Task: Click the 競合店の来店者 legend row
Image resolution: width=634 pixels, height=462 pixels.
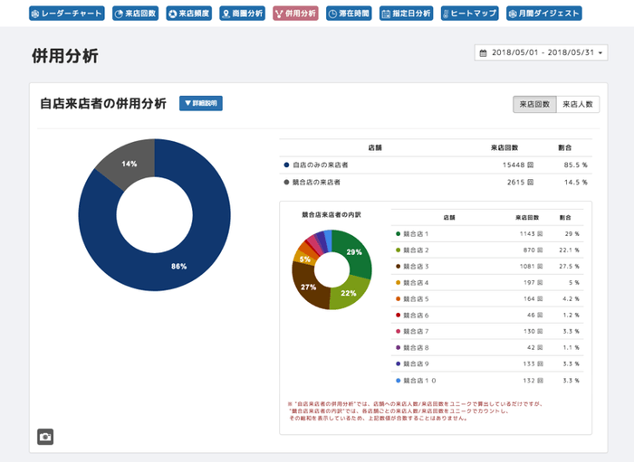Action: click(x=314, y=182)
